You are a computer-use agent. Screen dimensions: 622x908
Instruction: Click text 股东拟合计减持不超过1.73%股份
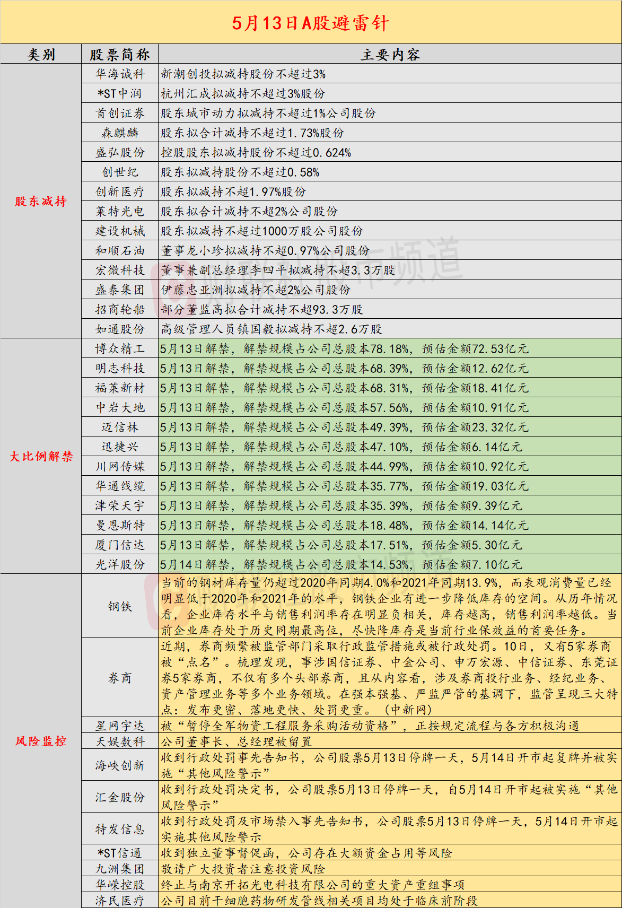[x=252, y=133]
